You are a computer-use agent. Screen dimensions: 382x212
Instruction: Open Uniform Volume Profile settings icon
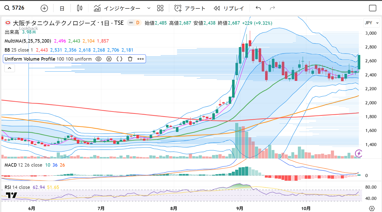tap(109, 59)
